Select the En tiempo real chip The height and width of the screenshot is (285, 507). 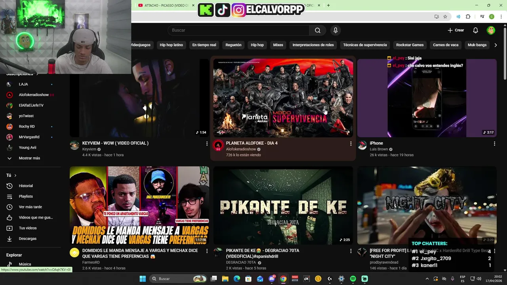tap(204, 45)
